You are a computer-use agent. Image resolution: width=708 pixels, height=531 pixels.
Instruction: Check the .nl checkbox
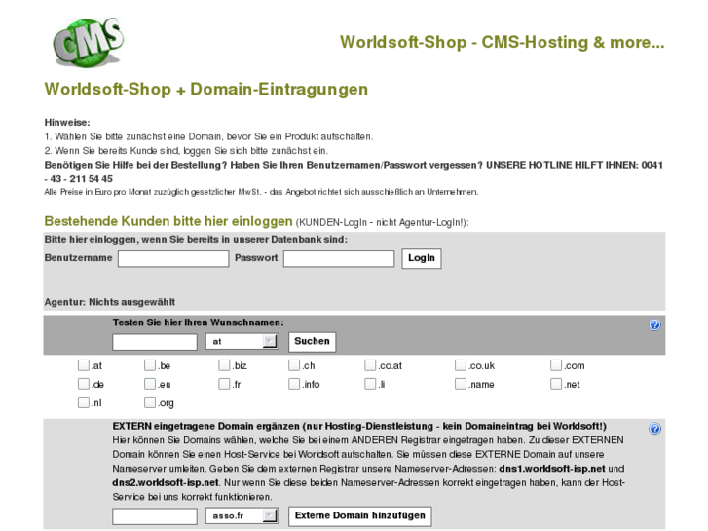(84, 402)
